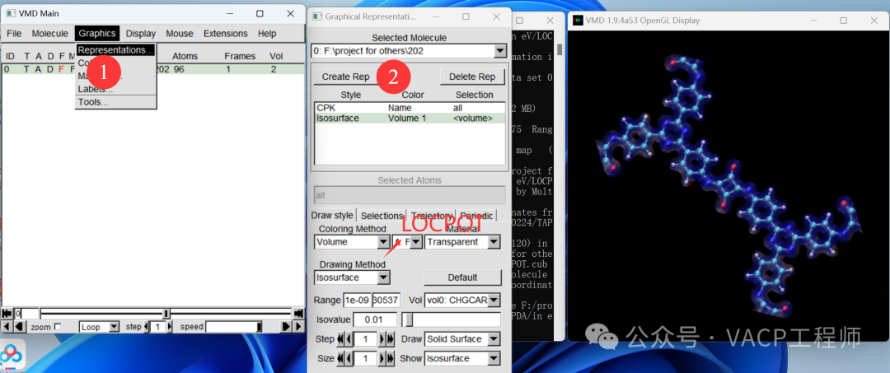Click the Create Rep button
This screenshot has height=373, width=890.
345,77
